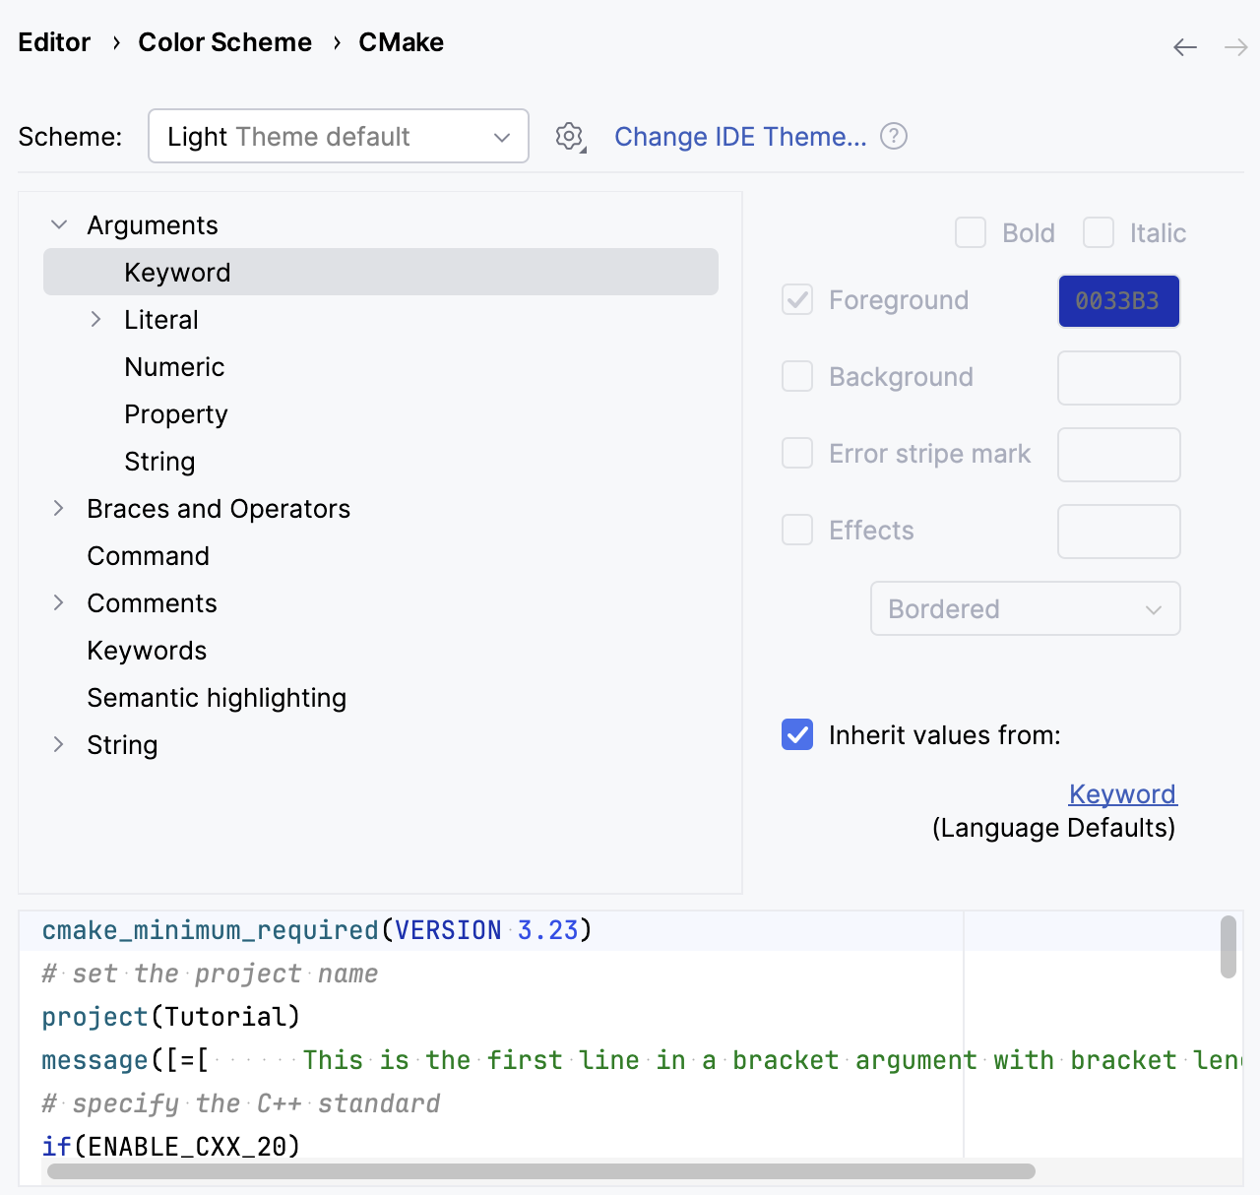This screenshot has width=1260, height=1195.
Task: Disable the Inherit values from checkbox
Action: point(797,734)
